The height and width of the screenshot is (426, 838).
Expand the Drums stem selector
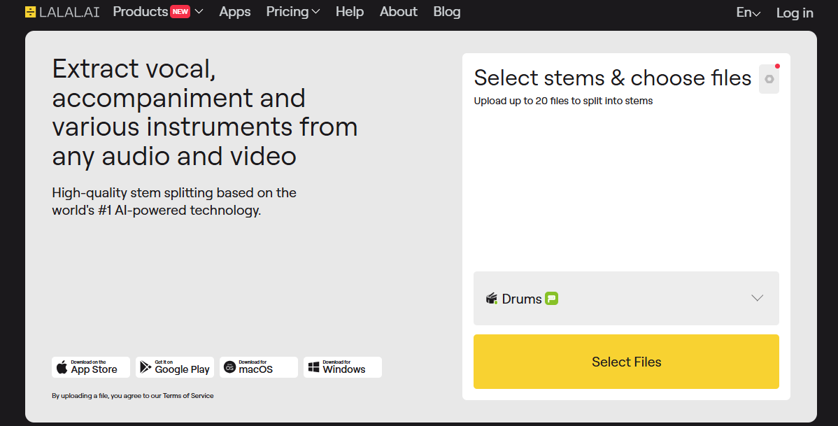757,298
